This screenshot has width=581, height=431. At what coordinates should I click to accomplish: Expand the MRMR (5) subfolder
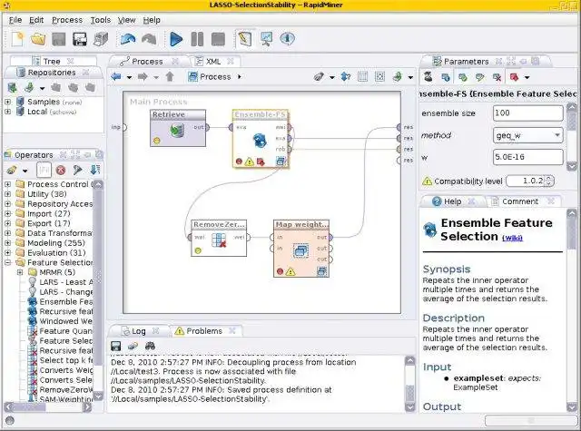[x=20, y=272]
